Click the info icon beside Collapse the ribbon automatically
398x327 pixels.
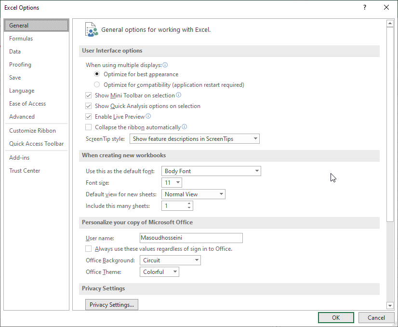coord(185,126)
